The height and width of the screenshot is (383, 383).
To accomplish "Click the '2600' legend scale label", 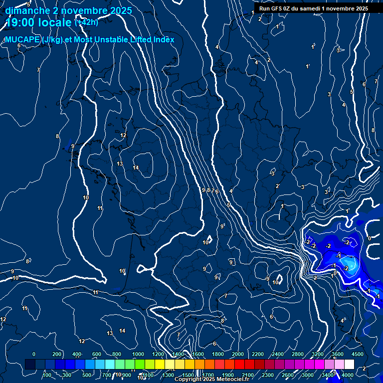I will [x=287, y=375].
